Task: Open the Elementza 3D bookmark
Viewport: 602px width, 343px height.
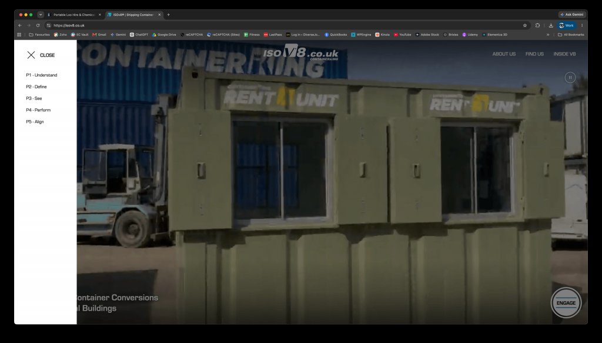Action: pos(495,35)
